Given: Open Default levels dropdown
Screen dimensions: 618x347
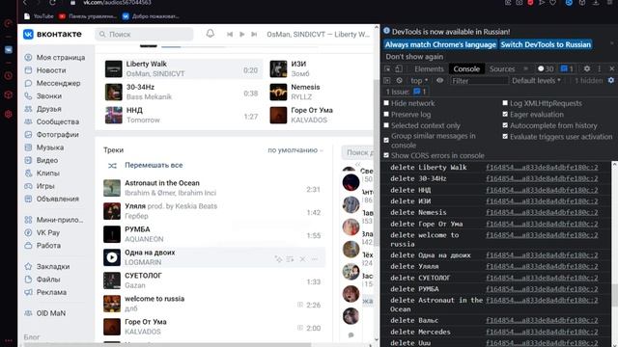Looking at the screenshot, I should click(x=537, y=81).
